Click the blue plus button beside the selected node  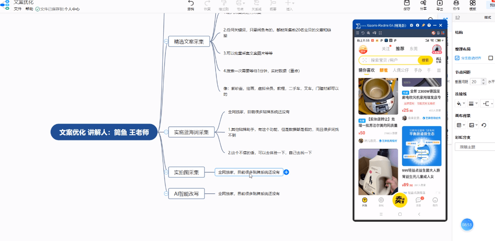(286, 172)
